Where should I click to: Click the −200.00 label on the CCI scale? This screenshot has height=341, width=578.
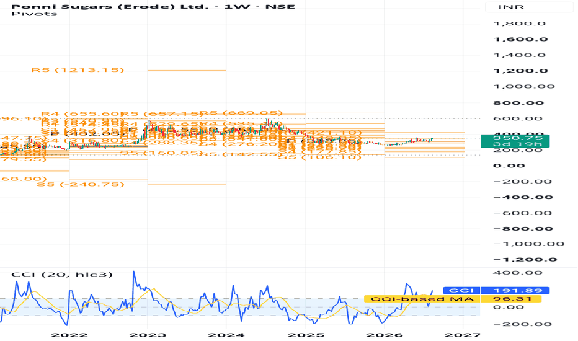(522, 324)
